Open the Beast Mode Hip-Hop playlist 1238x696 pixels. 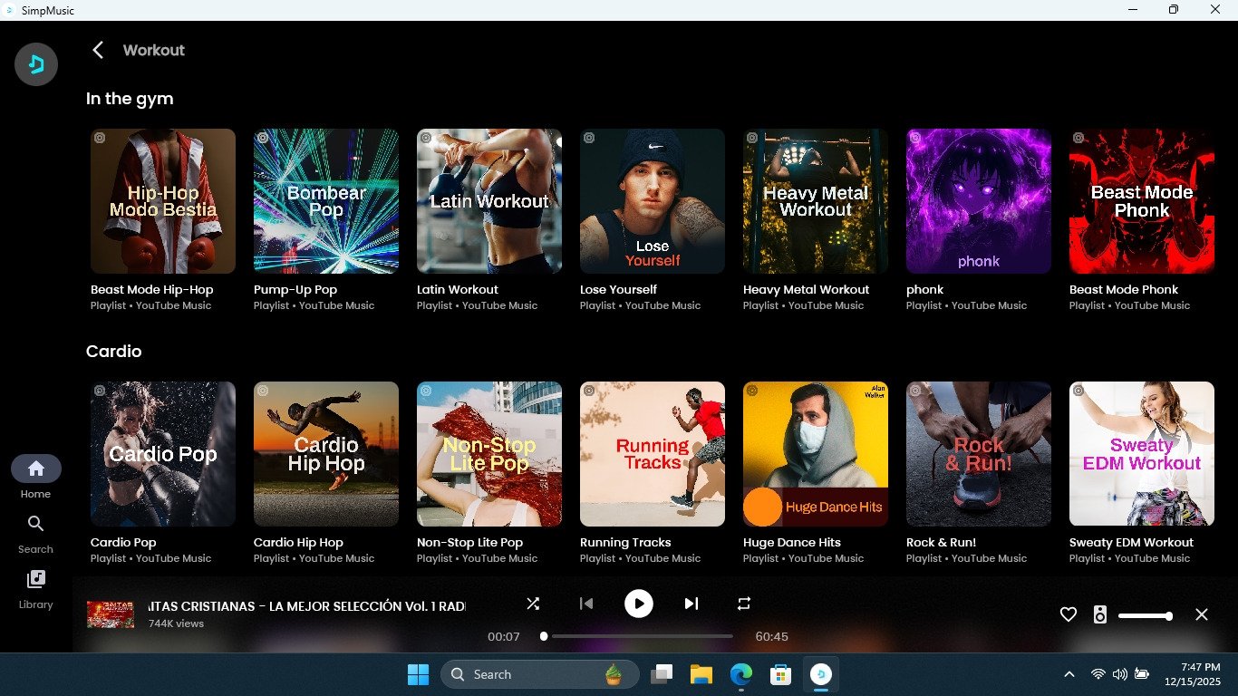[x=163, y=201]
